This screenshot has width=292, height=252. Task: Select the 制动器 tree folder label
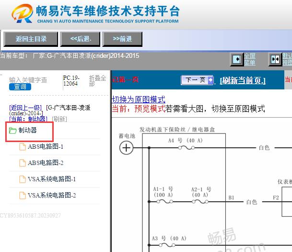click(27, 131)
